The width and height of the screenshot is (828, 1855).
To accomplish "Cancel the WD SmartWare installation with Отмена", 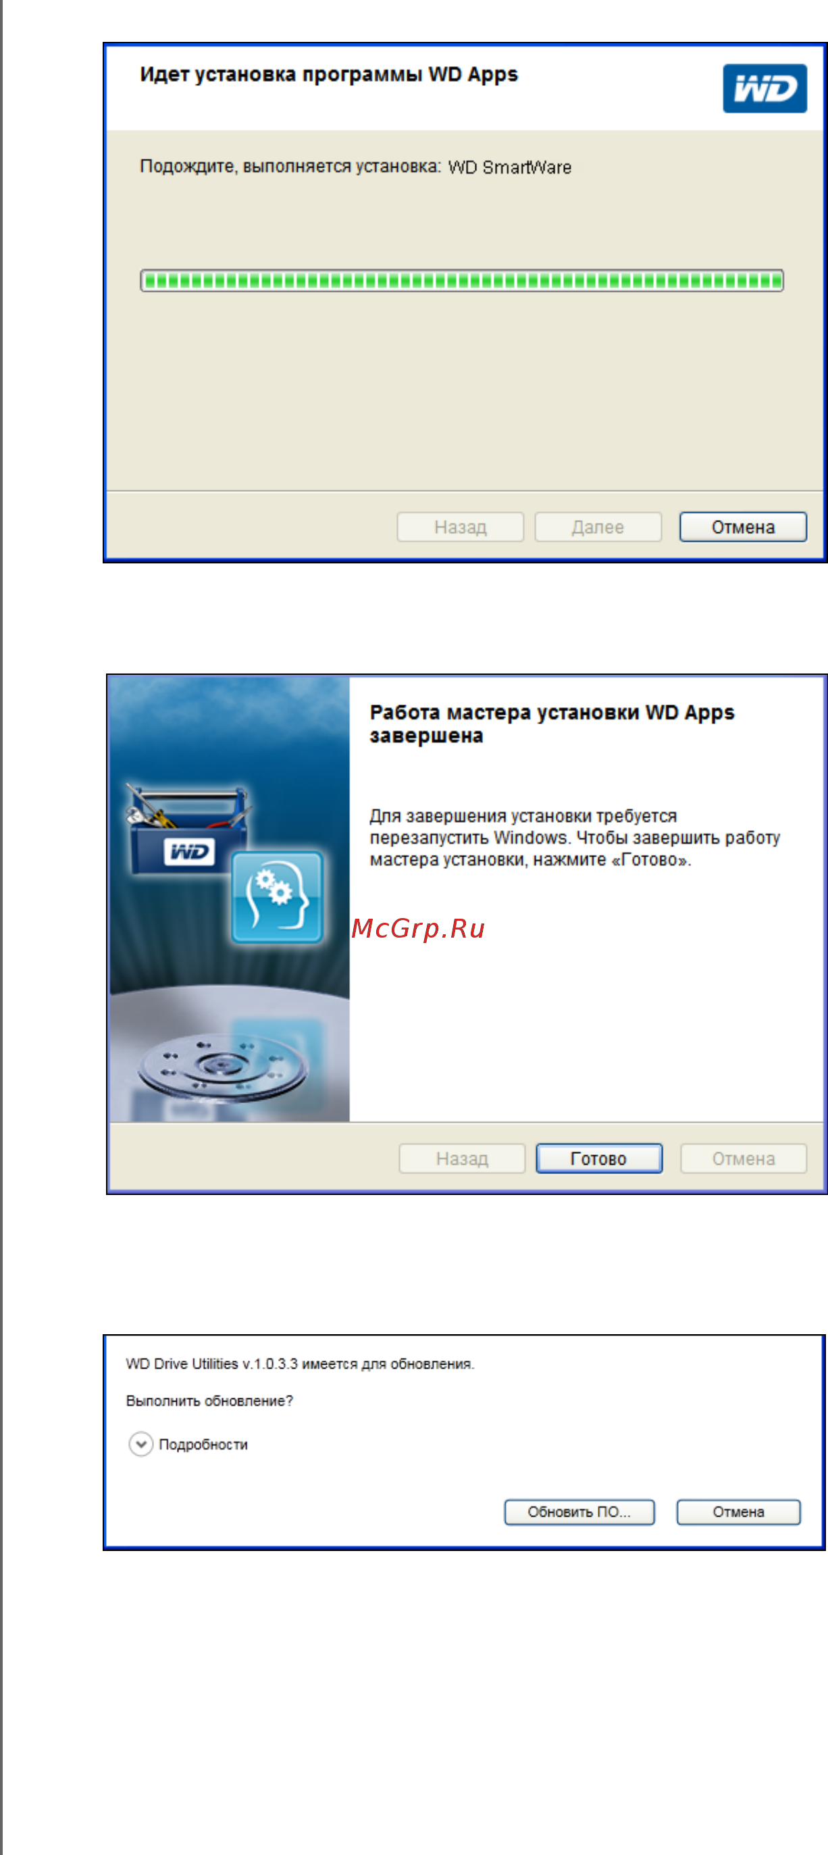I will 743,527.
